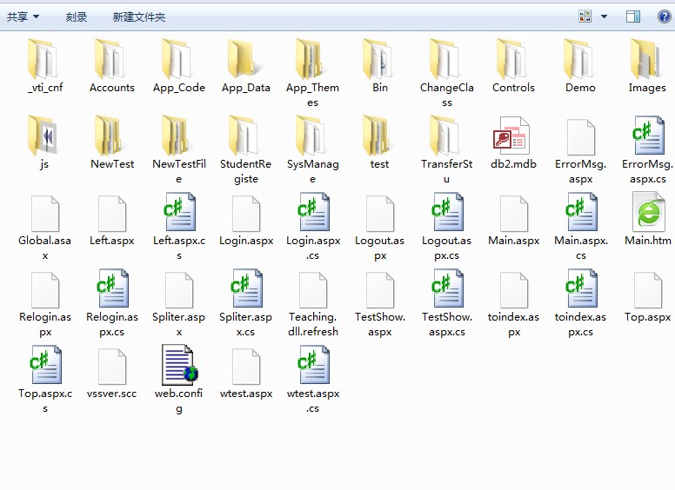Open the Demo folder icon
Image resolution: width=675 pixels, height=490 pixels.
coord(580,59)
